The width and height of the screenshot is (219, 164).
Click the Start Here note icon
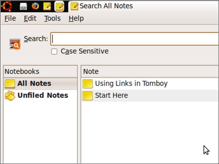(88, 96)
